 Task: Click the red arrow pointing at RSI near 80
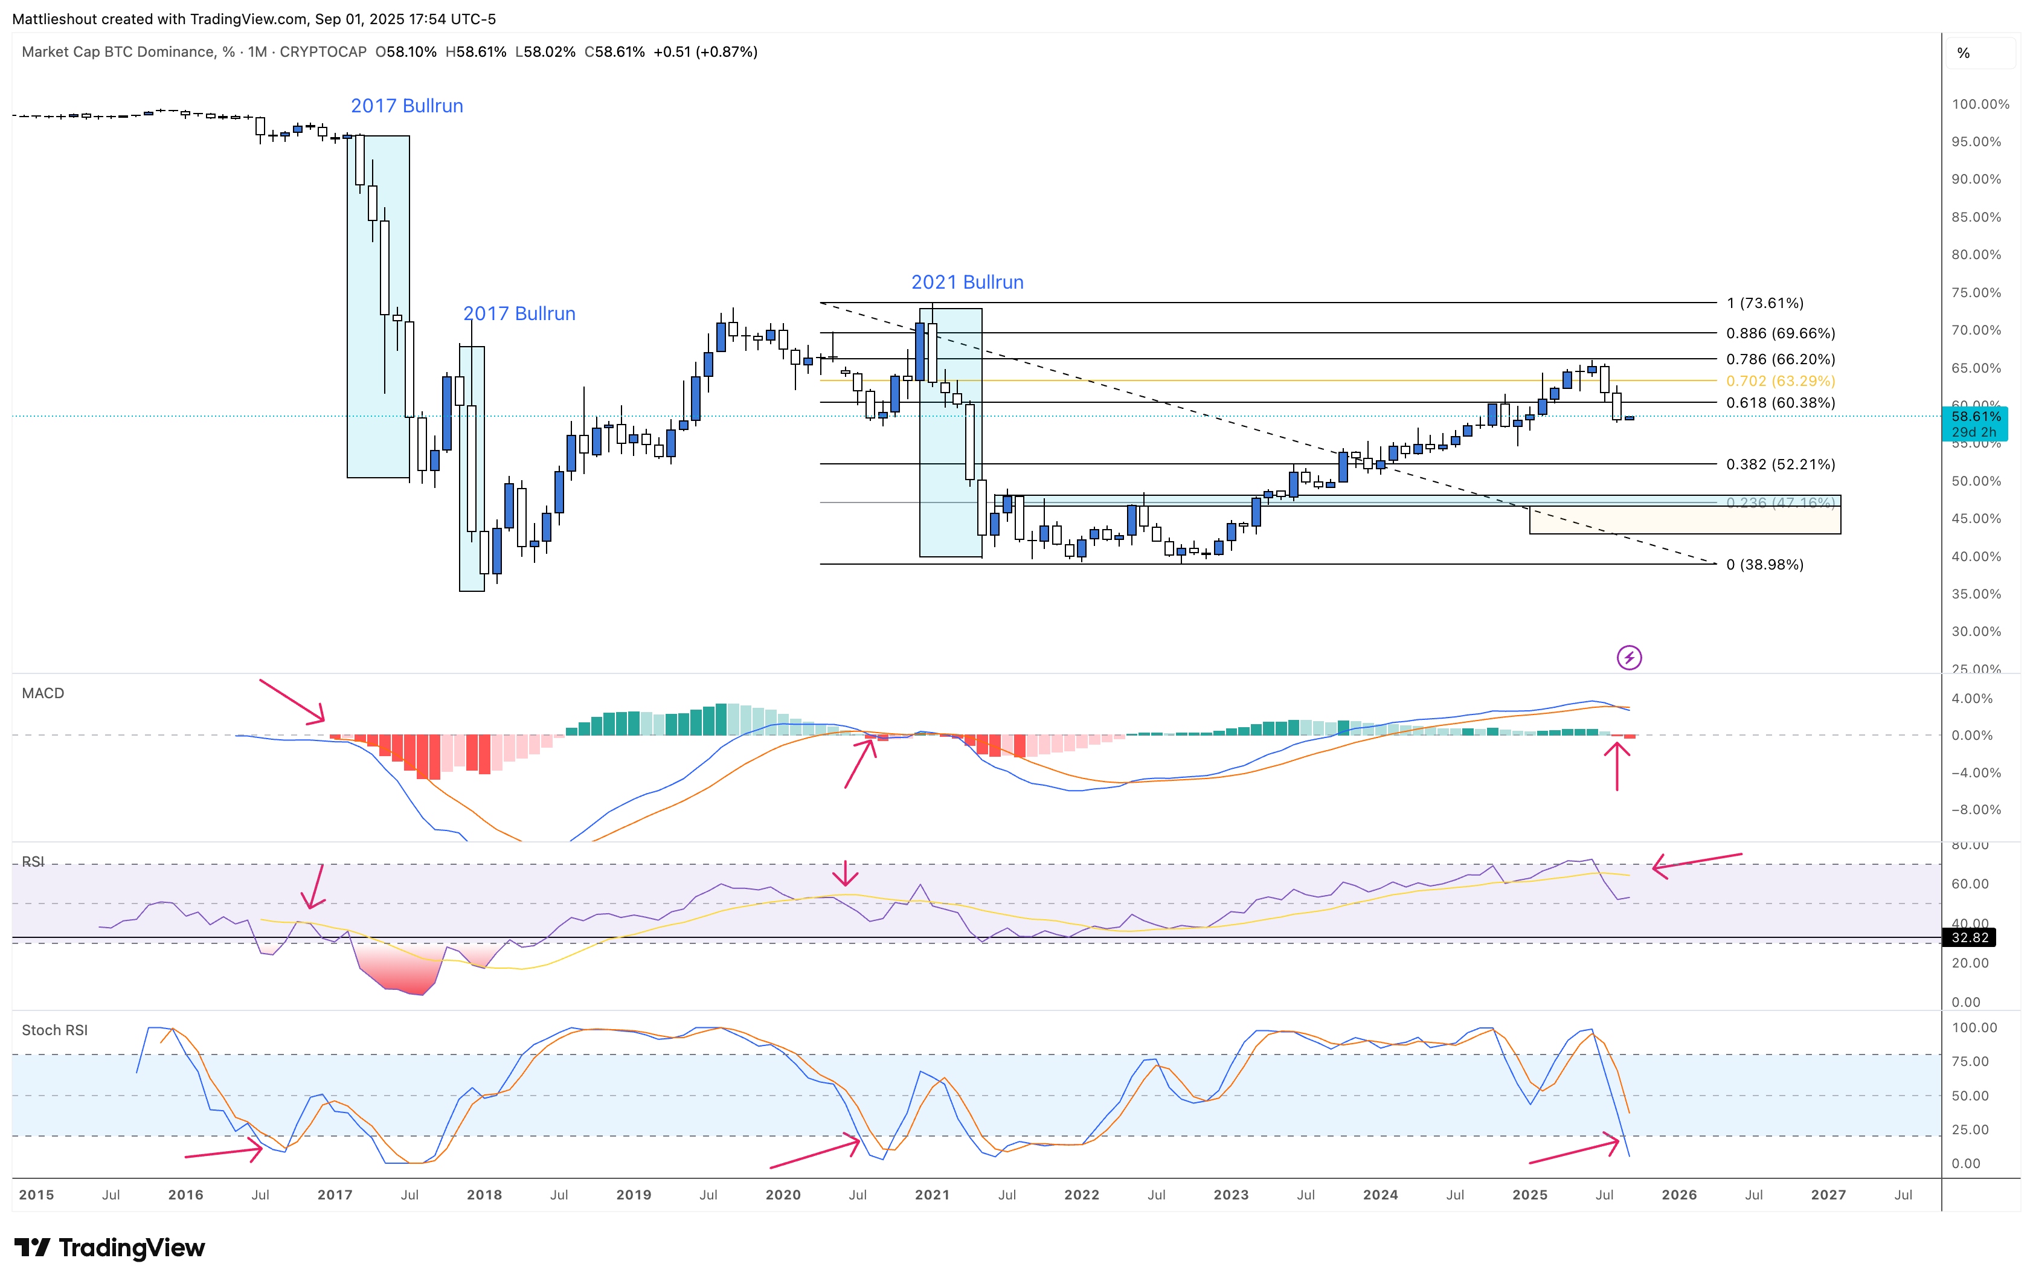[x=1697, y=863]
